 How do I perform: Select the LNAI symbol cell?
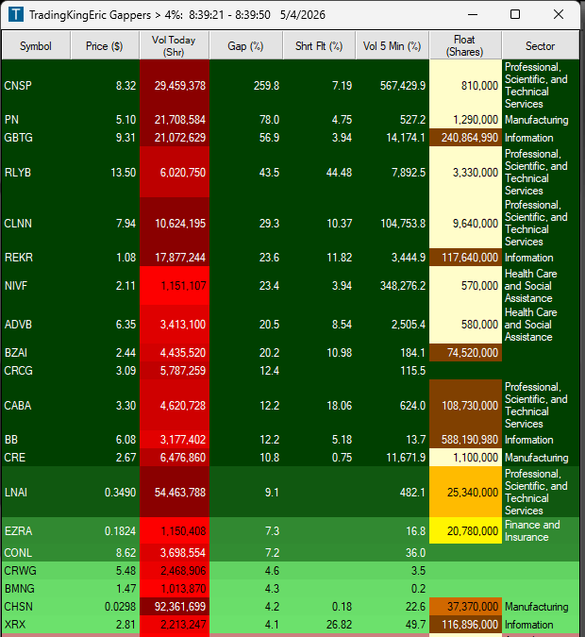(x=36, y=492)
